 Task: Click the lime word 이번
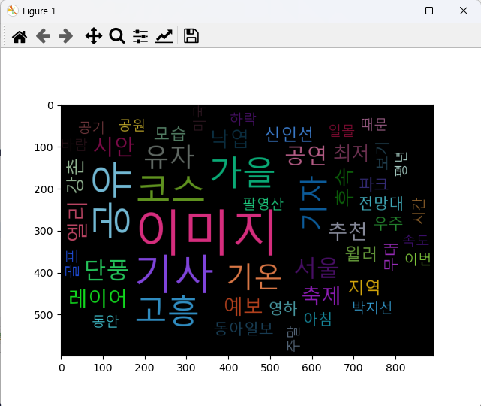coord(418,259)
